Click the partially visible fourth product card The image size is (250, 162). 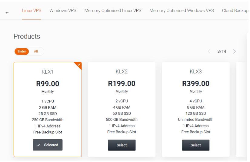point(242,110)
